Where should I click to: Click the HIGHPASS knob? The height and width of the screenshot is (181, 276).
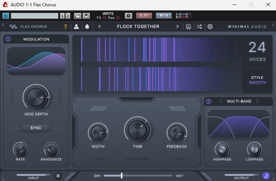click(222, 149)
